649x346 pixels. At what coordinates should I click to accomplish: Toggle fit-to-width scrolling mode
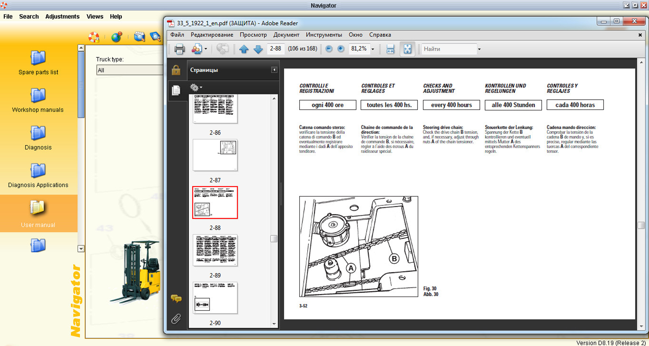(x=390, y=49)
